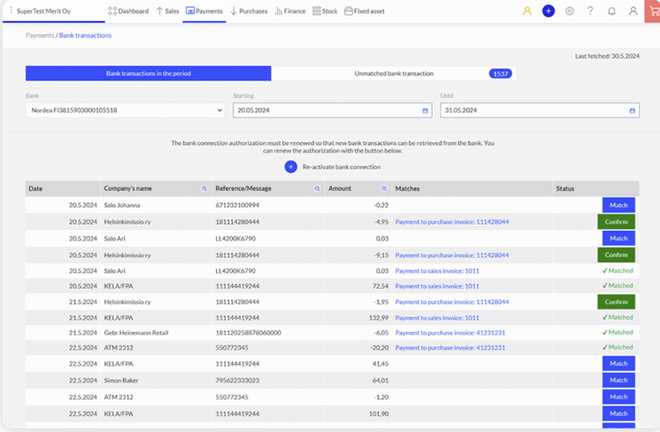Open the notifications bell icon

[611, 11]
